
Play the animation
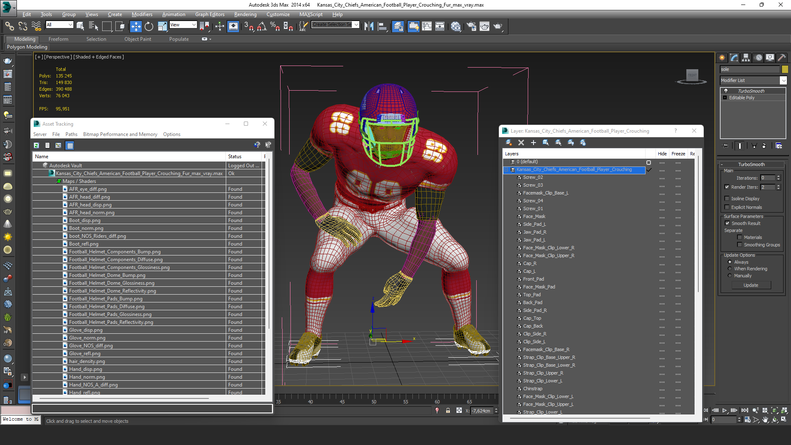pos(724,410)
